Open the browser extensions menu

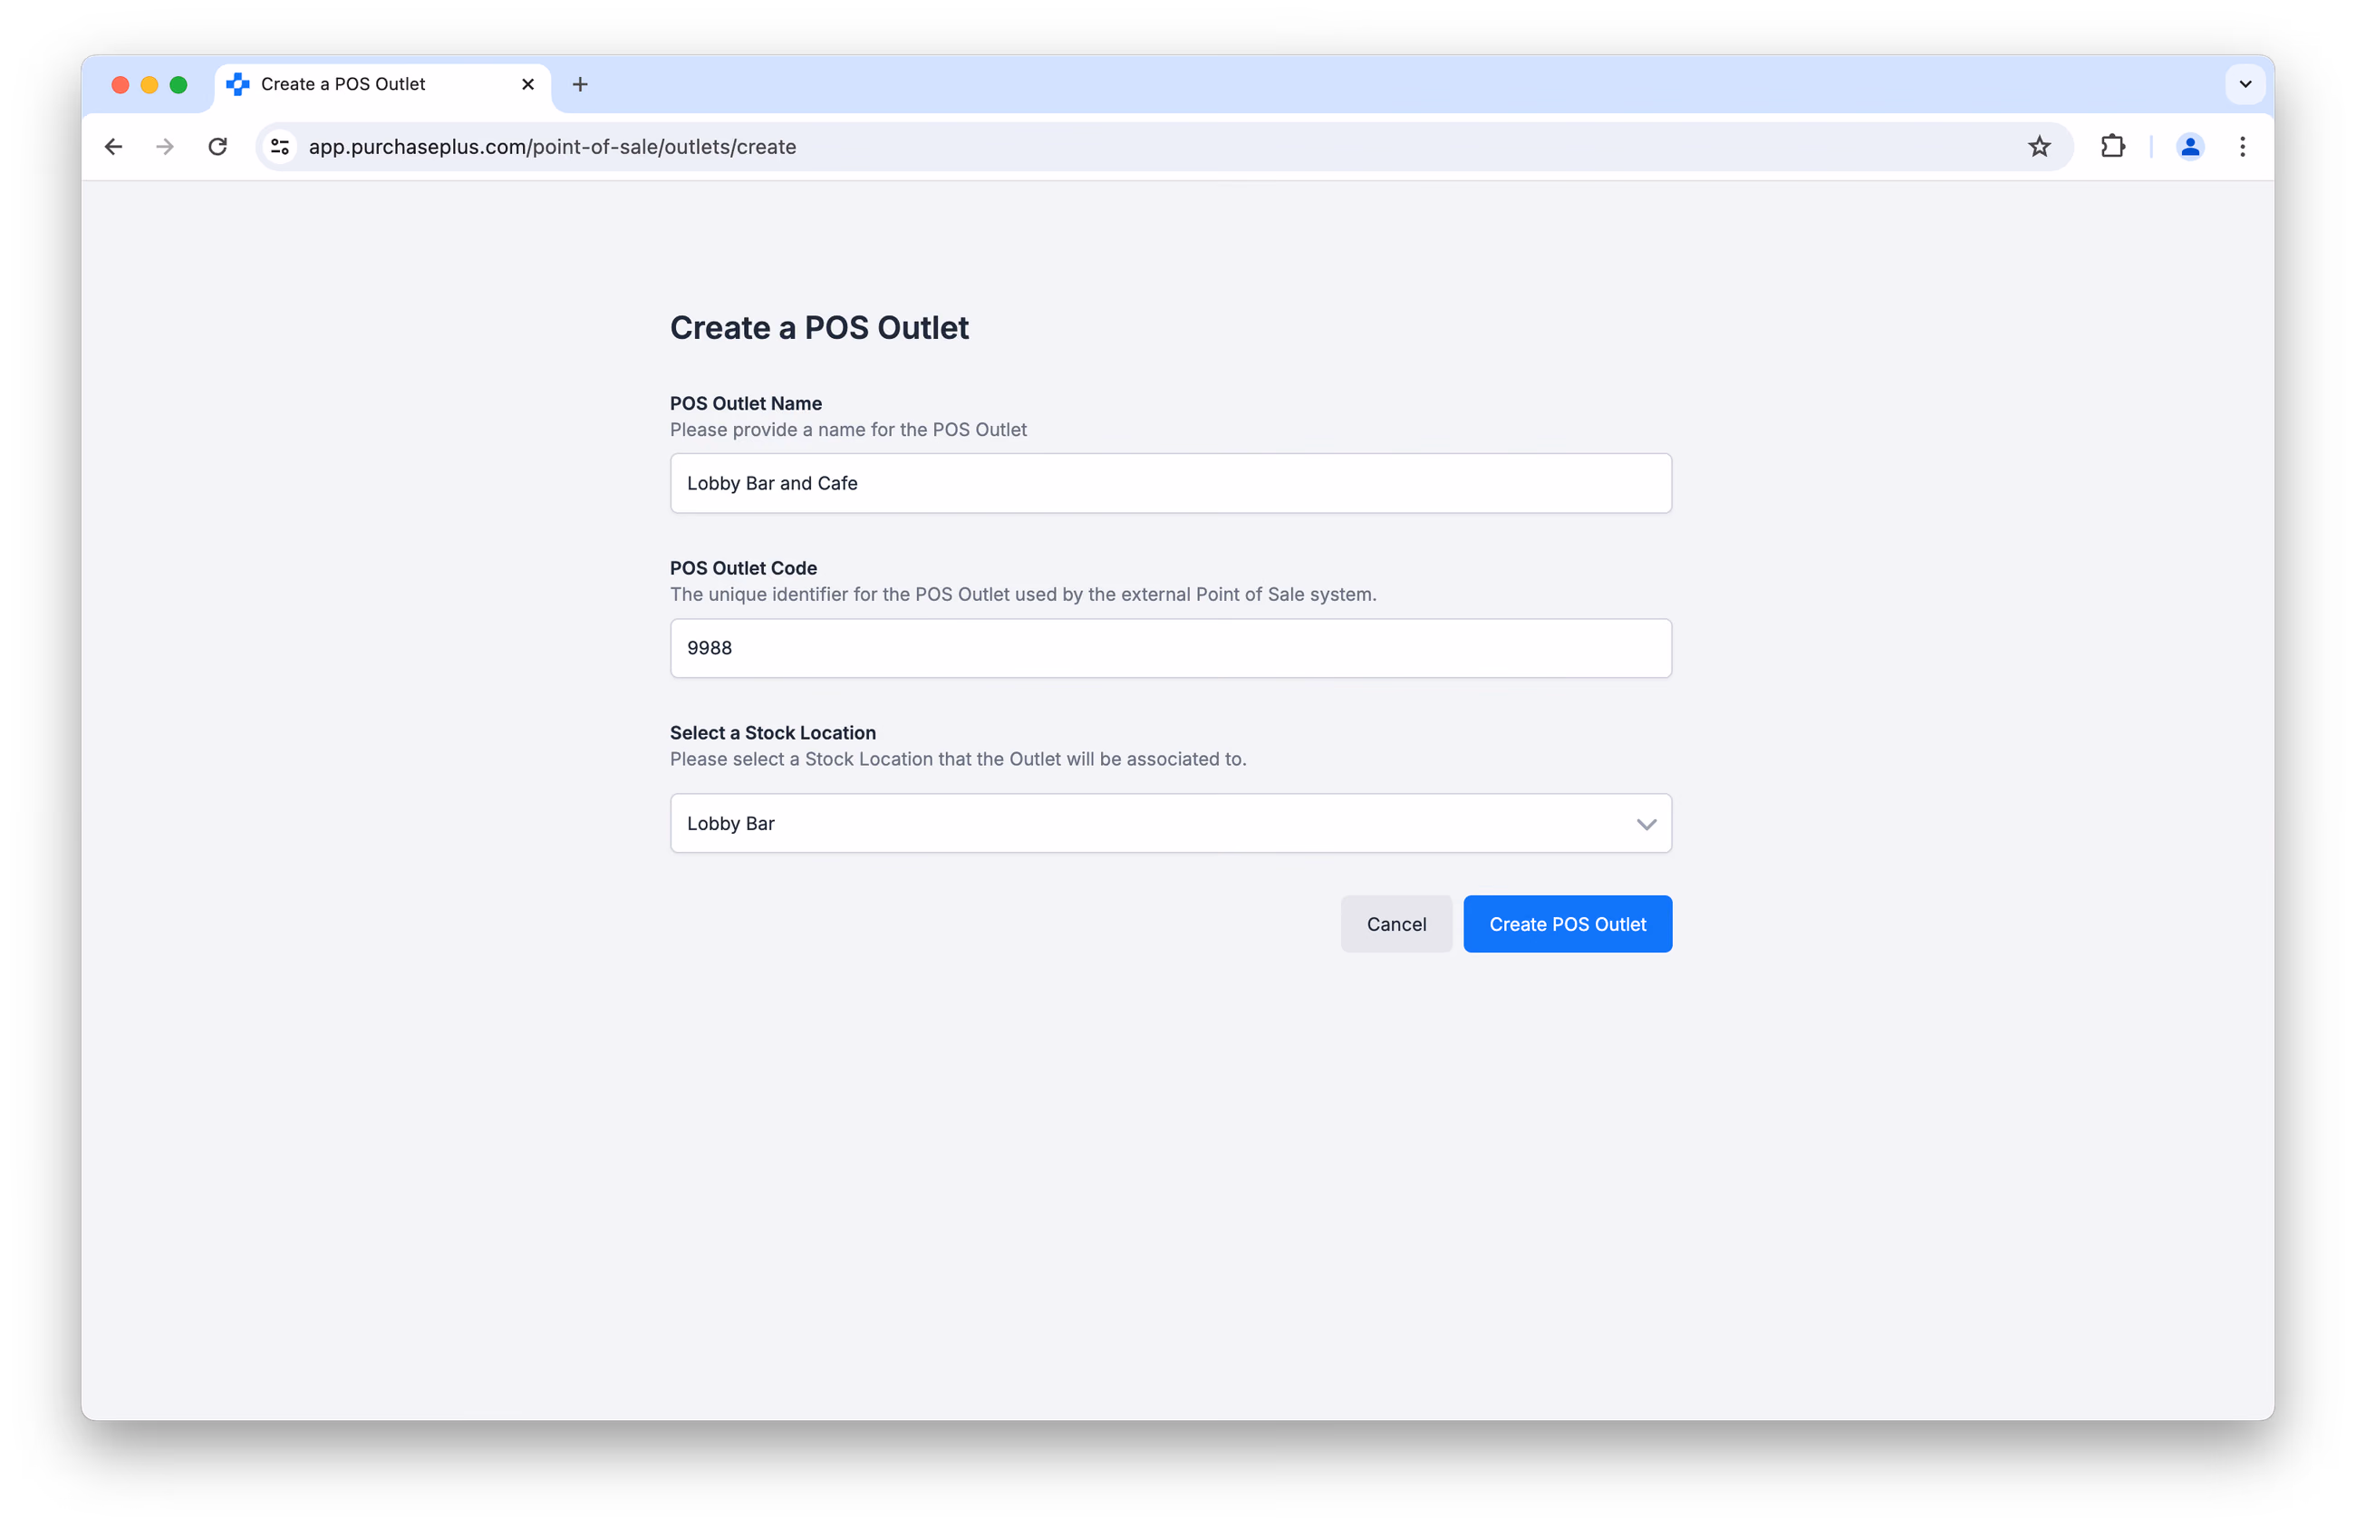tap(2112, 147)
